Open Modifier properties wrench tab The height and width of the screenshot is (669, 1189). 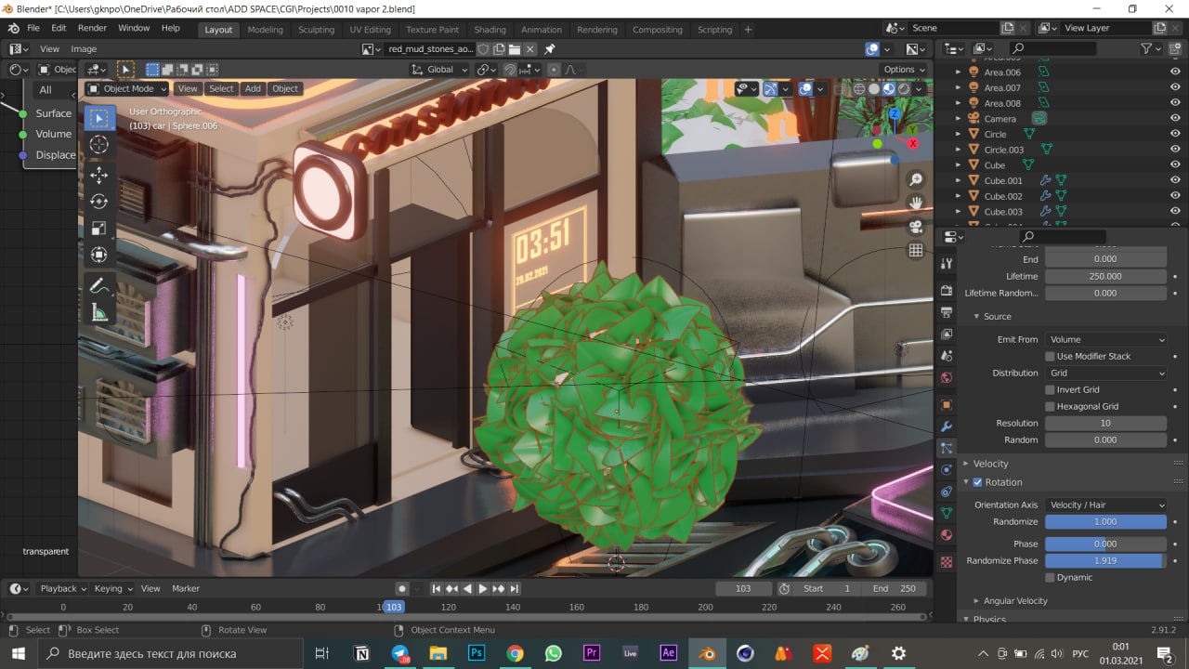click(947, 426)
